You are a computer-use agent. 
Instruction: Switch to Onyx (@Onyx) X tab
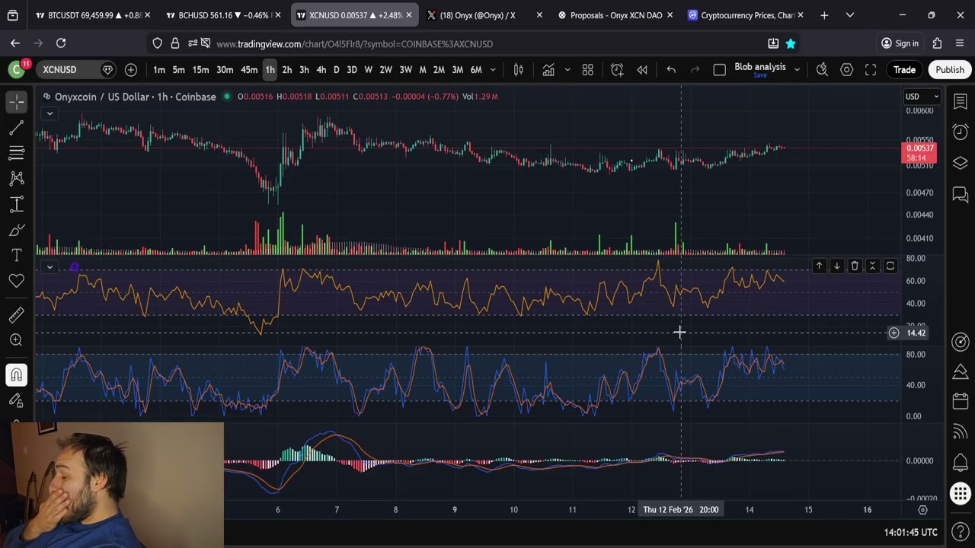484,15
